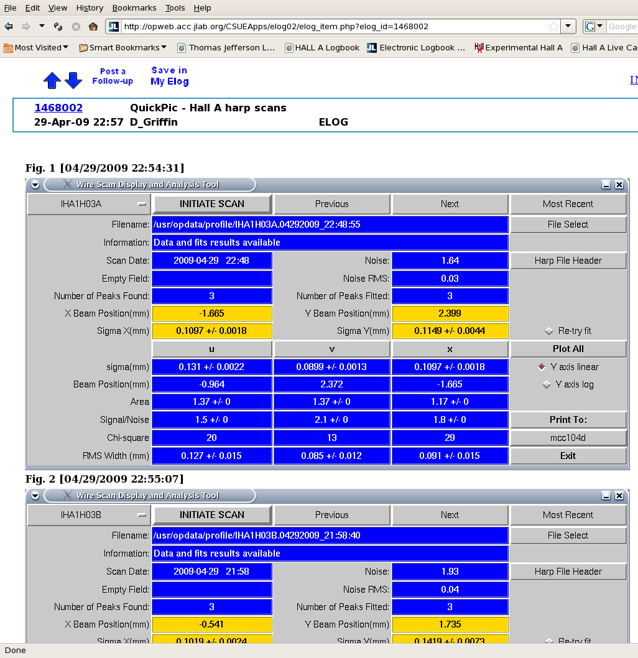Click Fig. 1 window menu arrow icon
Screen dimensions: 638x658
pos(35,185)
